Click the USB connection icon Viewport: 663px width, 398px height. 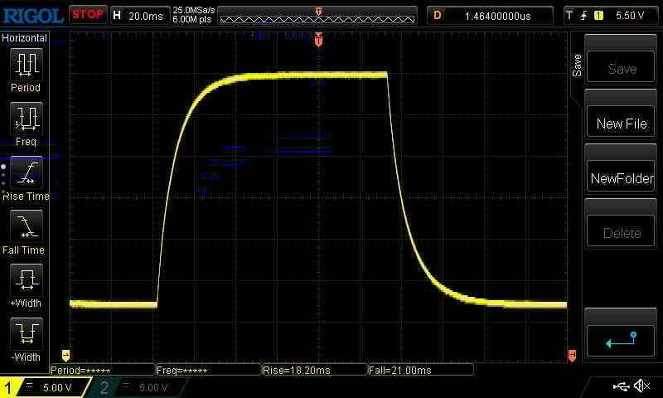point(621,386)
